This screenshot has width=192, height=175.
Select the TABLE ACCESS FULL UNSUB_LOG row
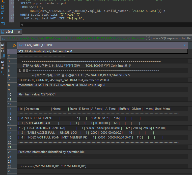pyautogui.click(x=103, y=133)
